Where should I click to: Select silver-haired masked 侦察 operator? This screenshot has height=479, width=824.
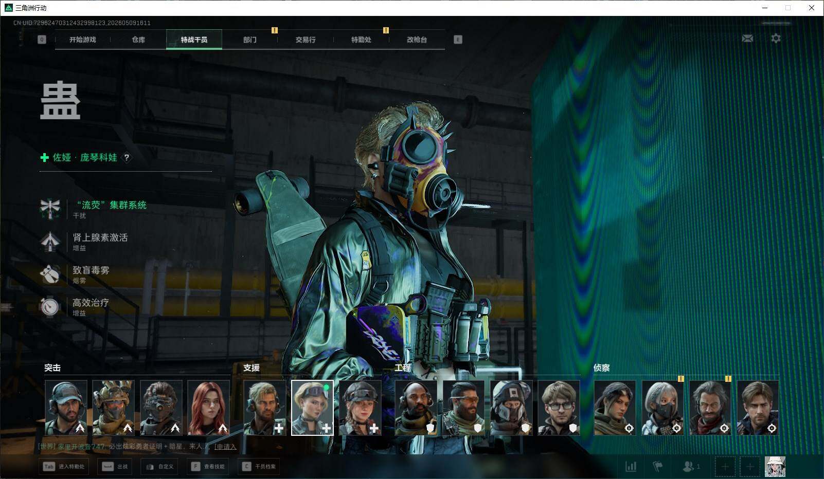click(x=662, y=408)
